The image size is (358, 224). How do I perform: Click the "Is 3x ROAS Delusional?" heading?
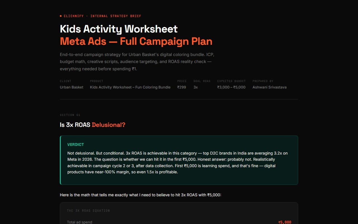click(x=93, y=125)
